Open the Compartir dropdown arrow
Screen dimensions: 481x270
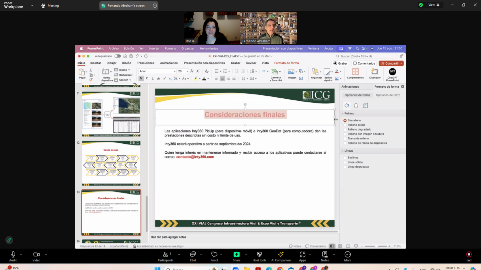401,63
